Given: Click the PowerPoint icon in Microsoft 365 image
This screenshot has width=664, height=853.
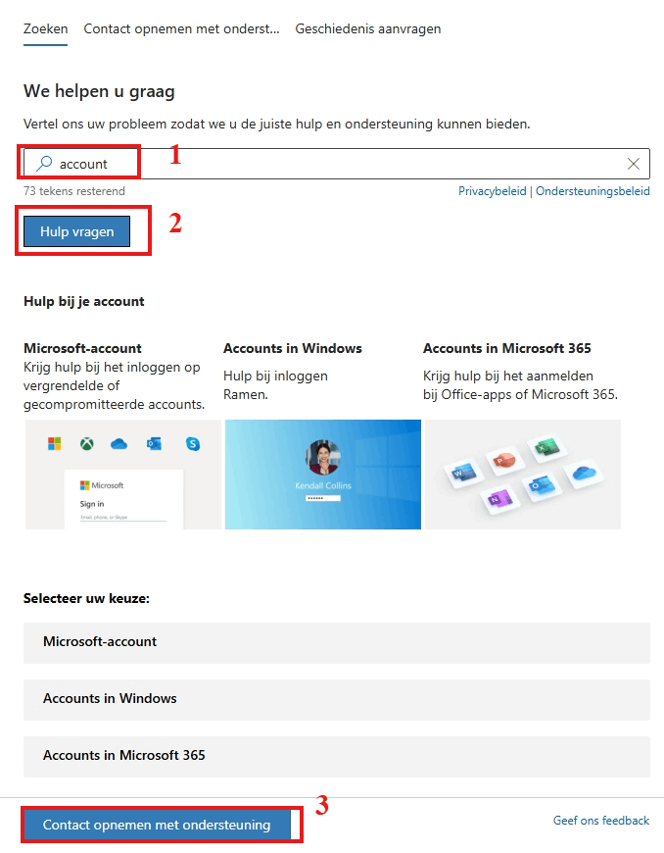Looking at the screenshot, I should click(503, 461).
